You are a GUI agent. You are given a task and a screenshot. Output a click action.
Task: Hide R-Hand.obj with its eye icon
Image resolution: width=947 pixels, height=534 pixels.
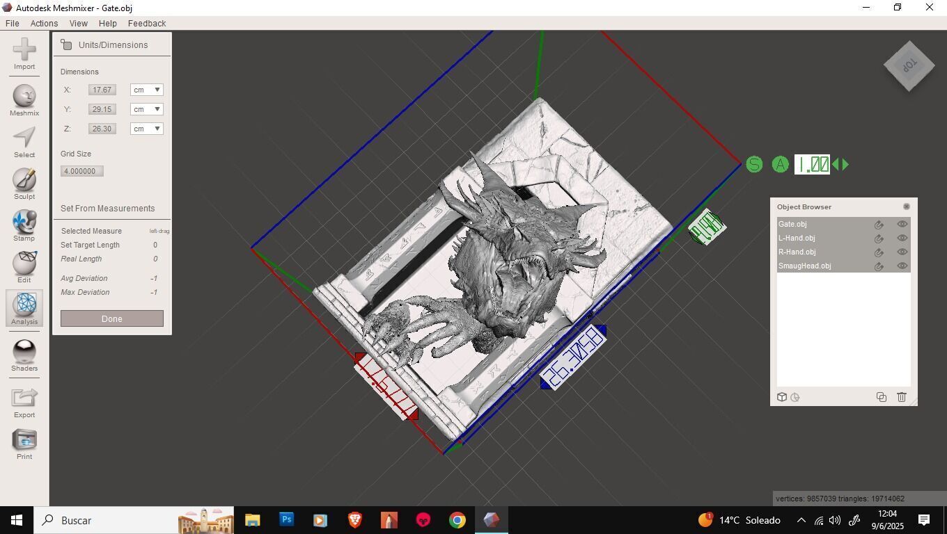pos(902,252)
